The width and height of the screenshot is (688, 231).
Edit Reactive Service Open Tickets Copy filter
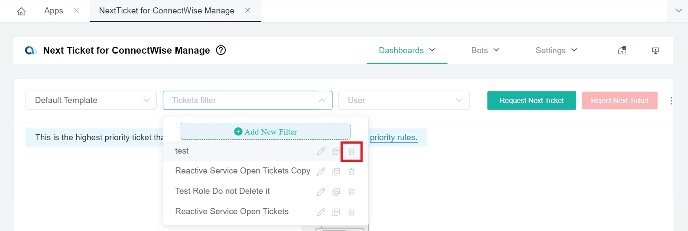[x=321, y=172]
